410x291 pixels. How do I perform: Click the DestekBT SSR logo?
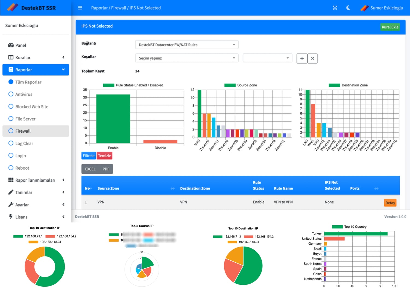pos(31,8)
